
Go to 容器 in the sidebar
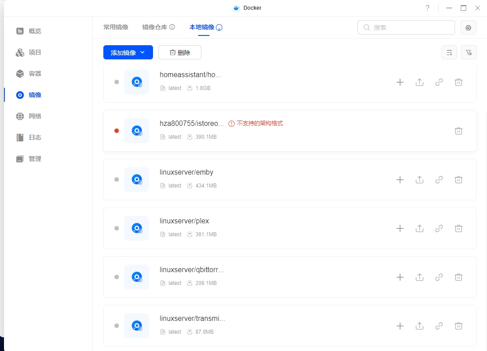coord(35,74)
